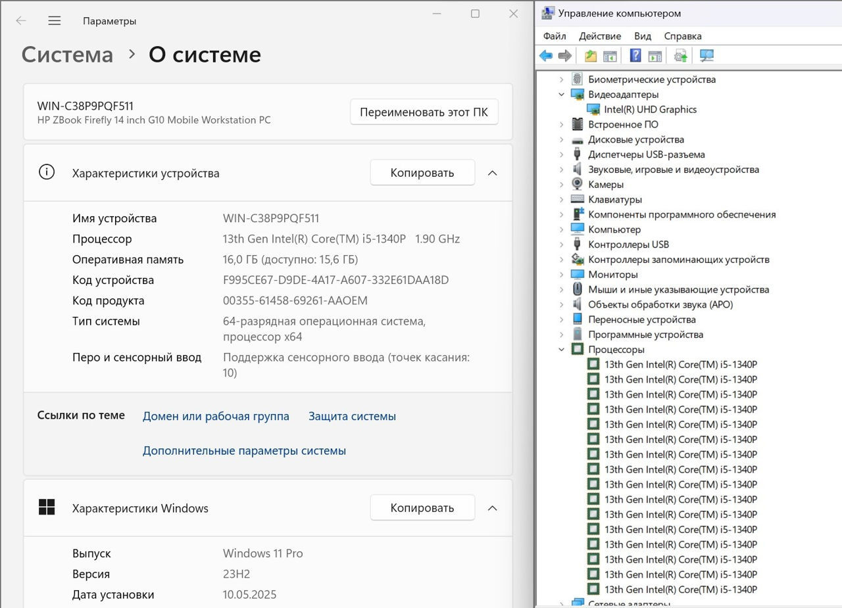Click the keyboard icon of Клавиатуры

(577, 199)
